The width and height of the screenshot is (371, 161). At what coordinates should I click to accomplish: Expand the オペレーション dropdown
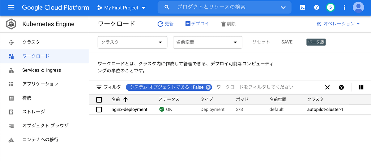click(338, 24)
